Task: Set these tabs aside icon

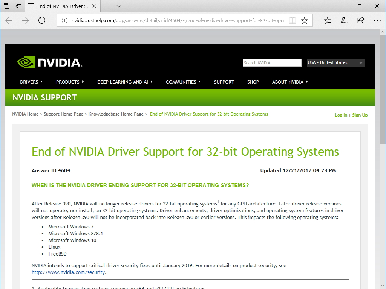Action: click(x=18, y=6)
